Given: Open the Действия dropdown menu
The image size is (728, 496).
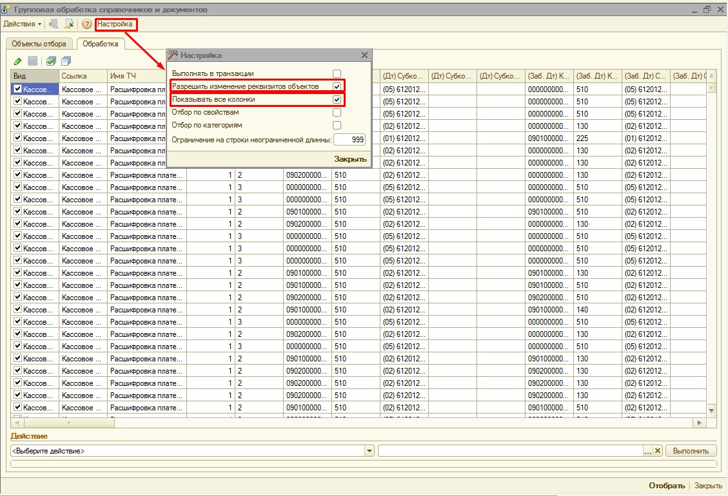Looking at the screenshot, I should click(22, 24).
